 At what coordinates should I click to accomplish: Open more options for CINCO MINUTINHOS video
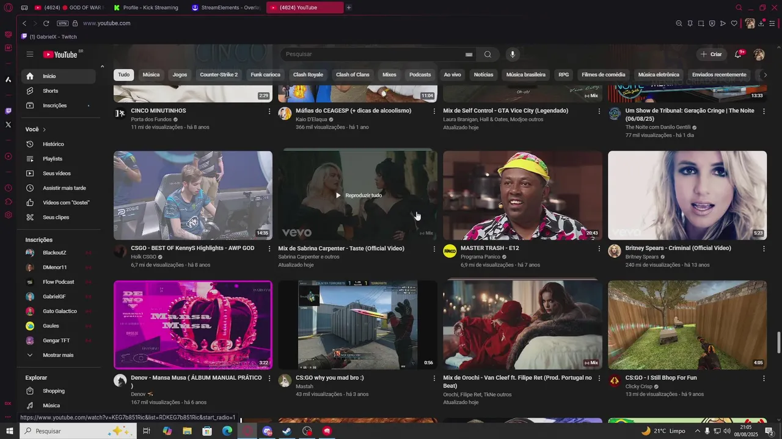(x=269, y=112)
